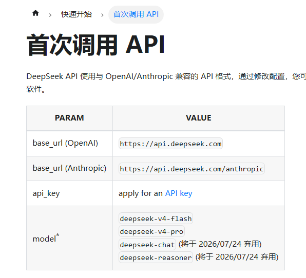Click the first breadcrumb chevron separator
The width and height of the screenshot is (306, 278).
pyautogui.click(x=50, y=15)
